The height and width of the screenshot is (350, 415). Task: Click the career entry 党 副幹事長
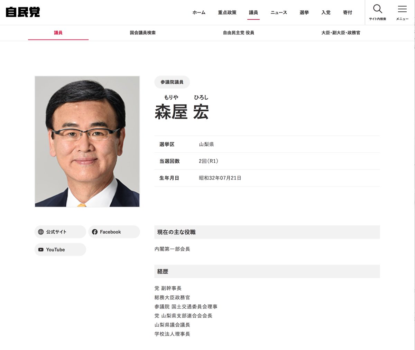pyautogui.click(x=168, y=288)
